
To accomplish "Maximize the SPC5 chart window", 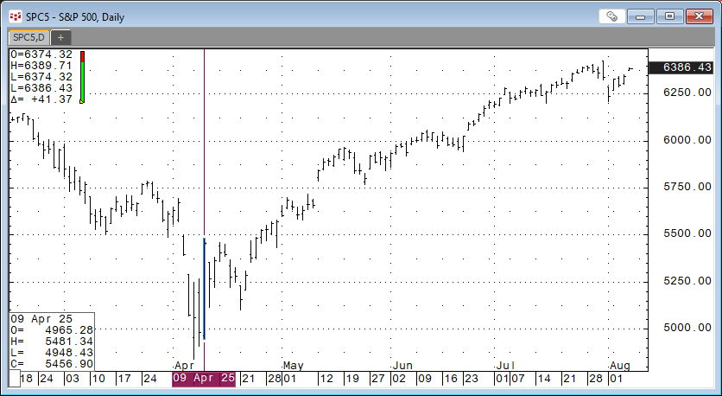I will pos(669,16).
